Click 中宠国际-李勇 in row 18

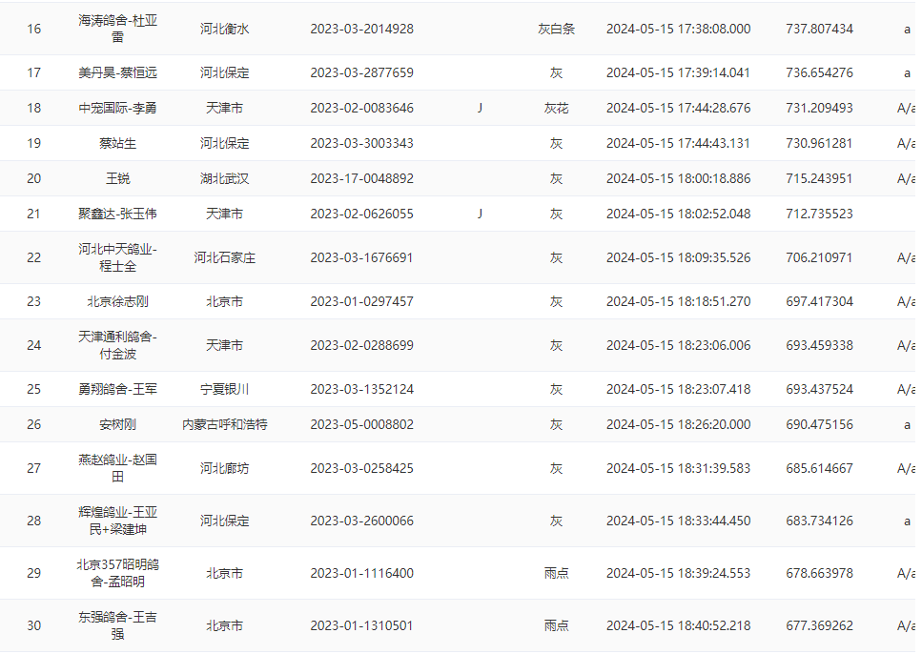pos(118,108)
